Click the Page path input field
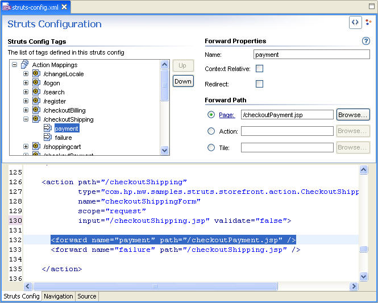 tap(287, 115)
